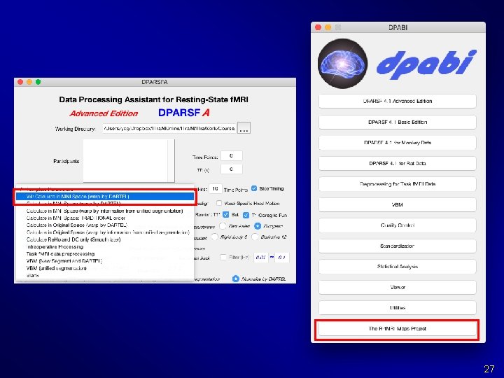Select the European radio button
Screen dimensions: 504x378
(x=258, y=226)
